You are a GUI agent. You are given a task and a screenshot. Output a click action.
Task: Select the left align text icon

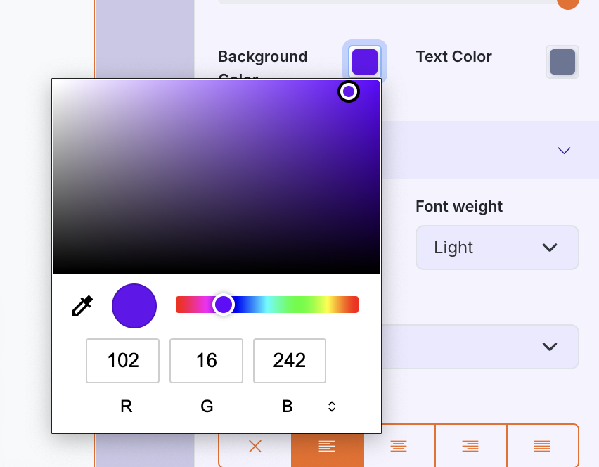pyautogui.click(x=327, y=446)
